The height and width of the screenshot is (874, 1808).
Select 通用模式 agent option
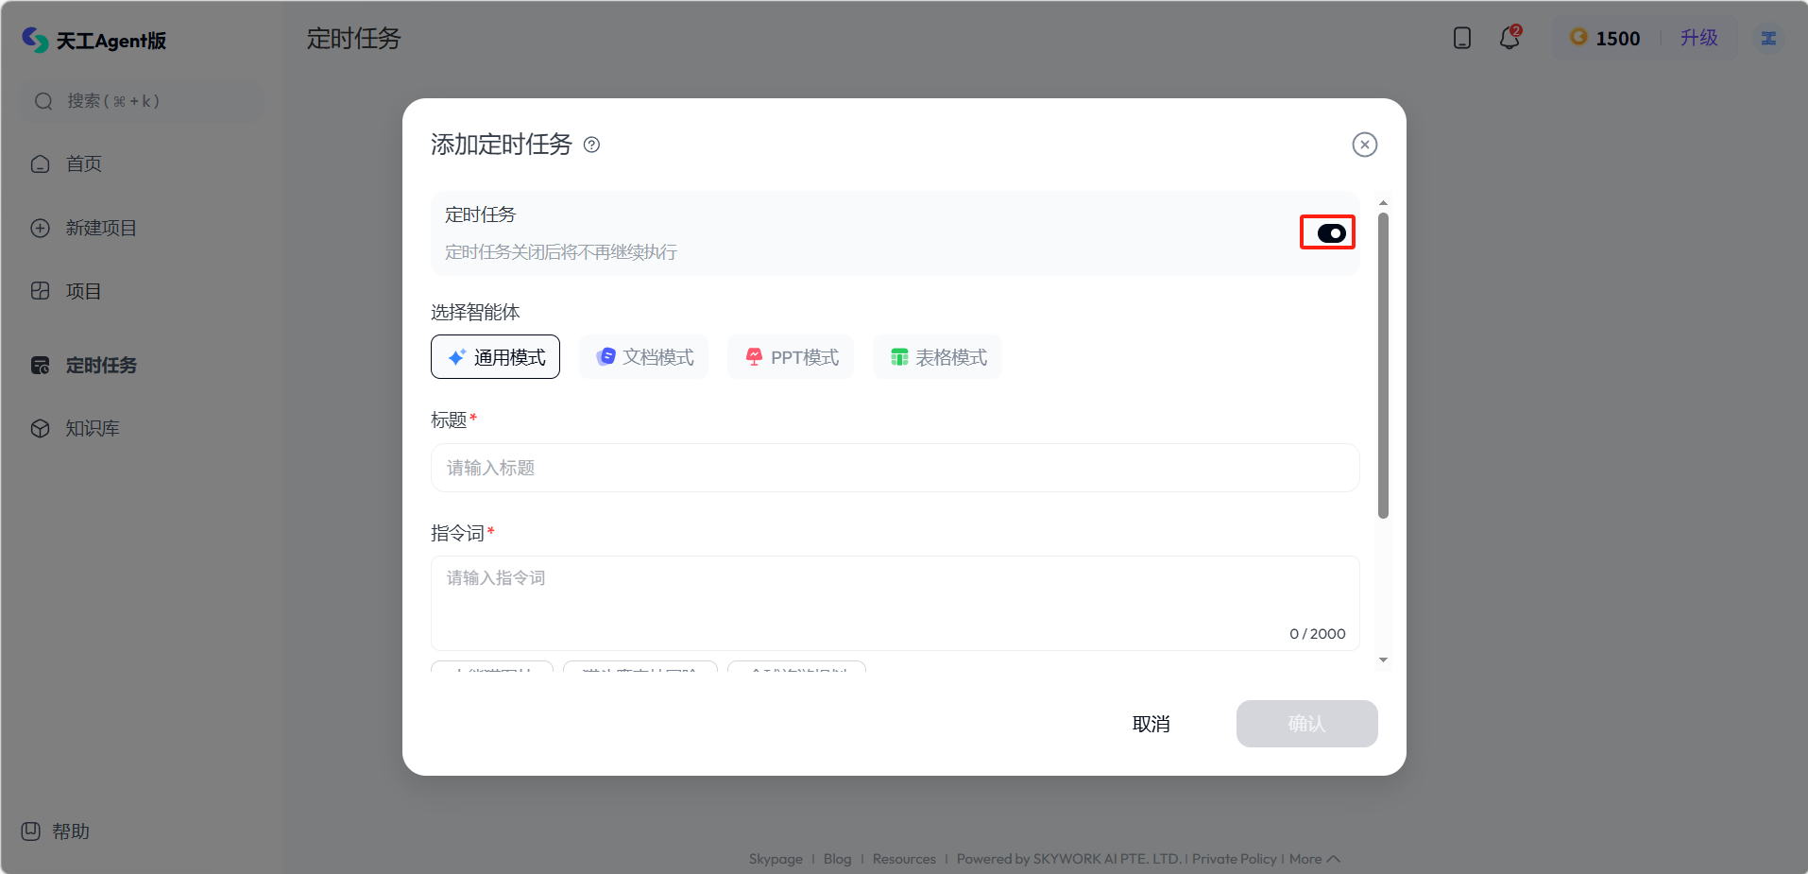495,357
